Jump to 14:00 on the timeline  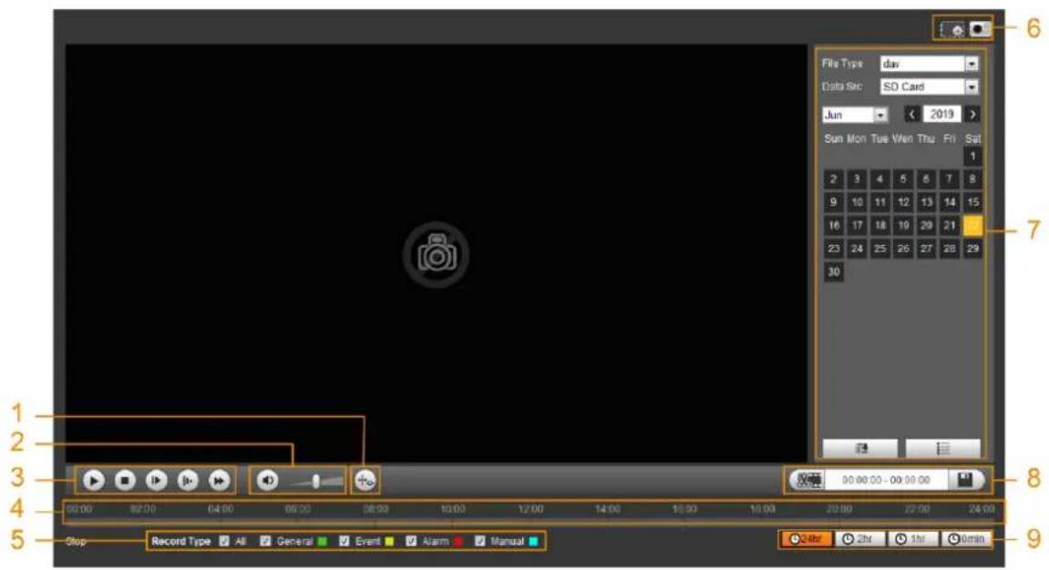(x=608, y=509)
